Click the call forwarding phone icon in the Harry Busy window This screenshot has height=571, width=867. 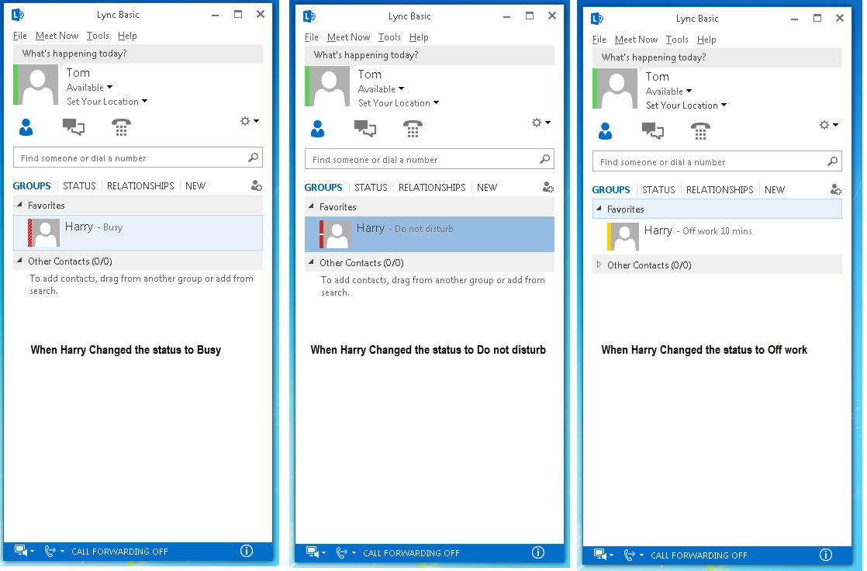(50, 551)
